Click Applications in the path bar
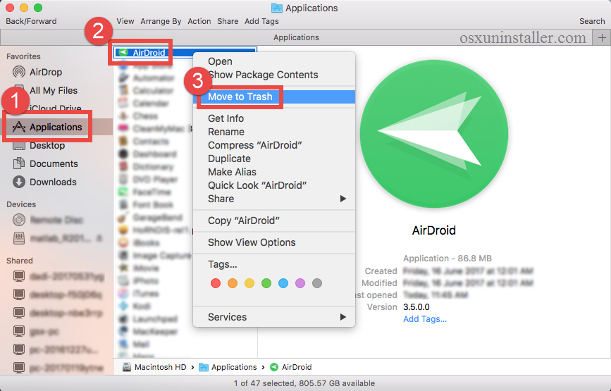 point(234,367)
